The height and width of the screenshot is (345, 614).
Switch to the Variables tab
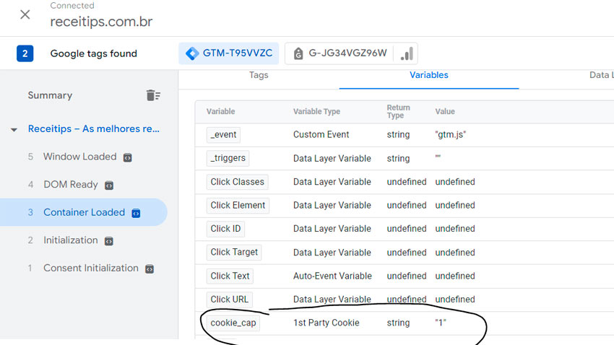tap(429, 75)
